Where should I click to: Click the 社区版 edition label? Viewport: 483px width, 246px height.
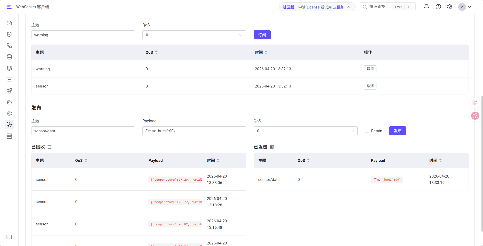(x=288, y=7)
